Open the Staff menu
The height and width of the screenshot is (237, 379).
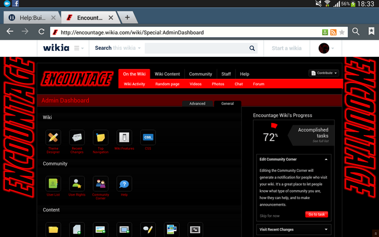pyautogui.click(x=226, y=74)
